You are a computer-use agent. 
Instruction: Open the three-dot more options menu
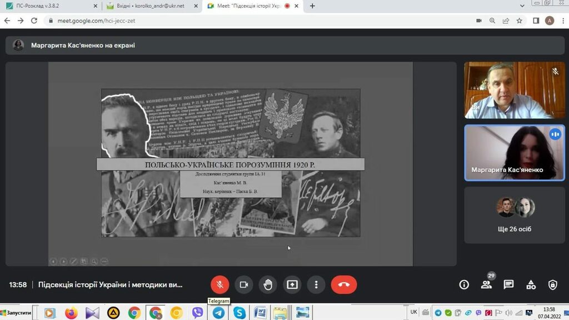pyautogui.click(x=316, y=284)
